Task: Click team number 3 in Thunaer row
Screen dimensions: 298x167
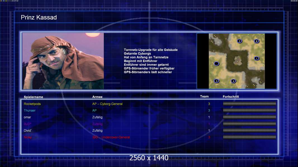Action: 209,110
